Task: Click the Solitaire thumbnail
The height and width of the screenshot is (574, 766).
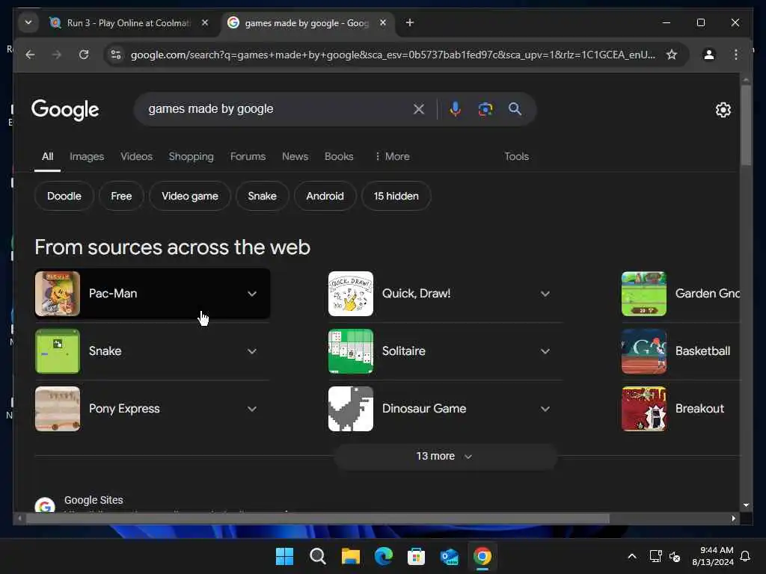Action: click(x=351, y=351)
